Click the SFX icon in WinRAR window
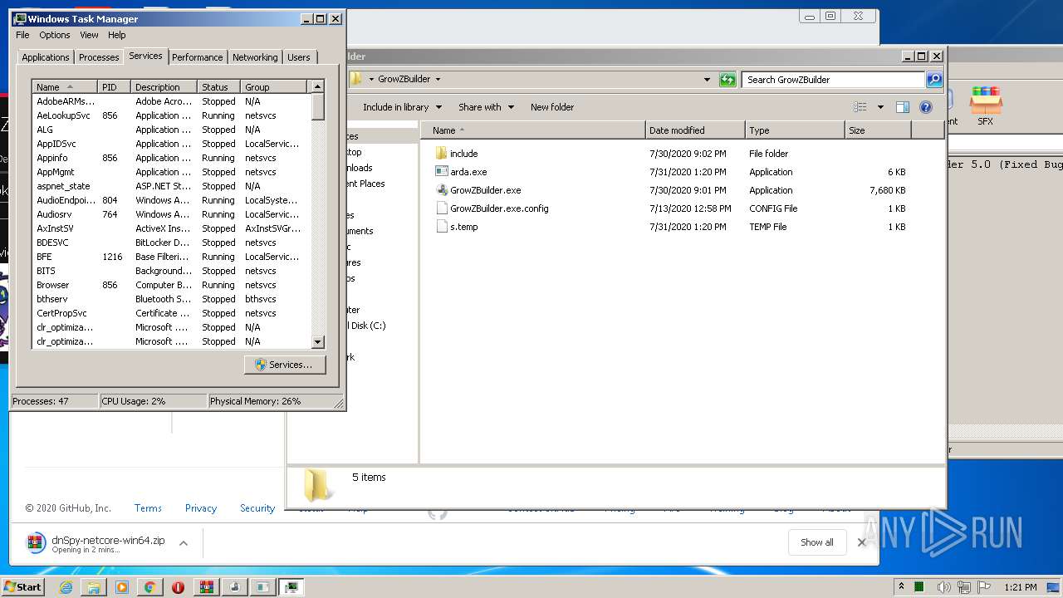The image size is (1063, 598). pyautogui.click(x=986, y=105)
